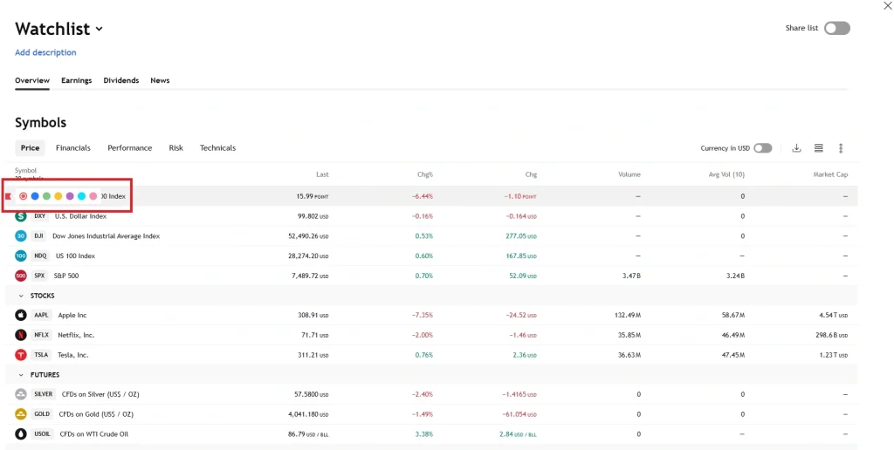Click the Netflix logo icon
The width and height of the screenshot is (894, 450).
click(x=21, y=335)
